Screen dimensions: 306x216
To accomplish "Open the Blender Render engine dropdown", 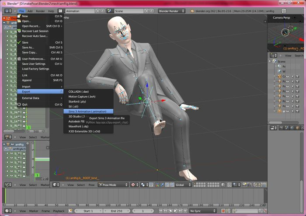I will (172, 10).
